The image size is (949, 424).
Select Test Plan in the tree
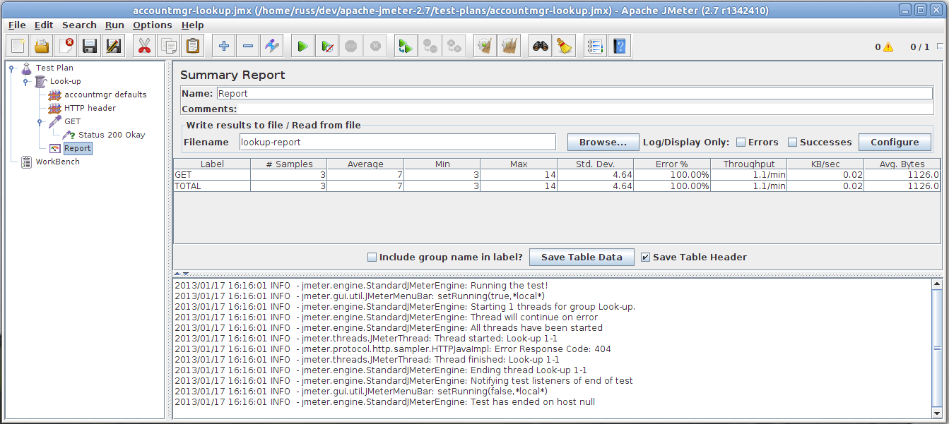(x=54, y=68)
